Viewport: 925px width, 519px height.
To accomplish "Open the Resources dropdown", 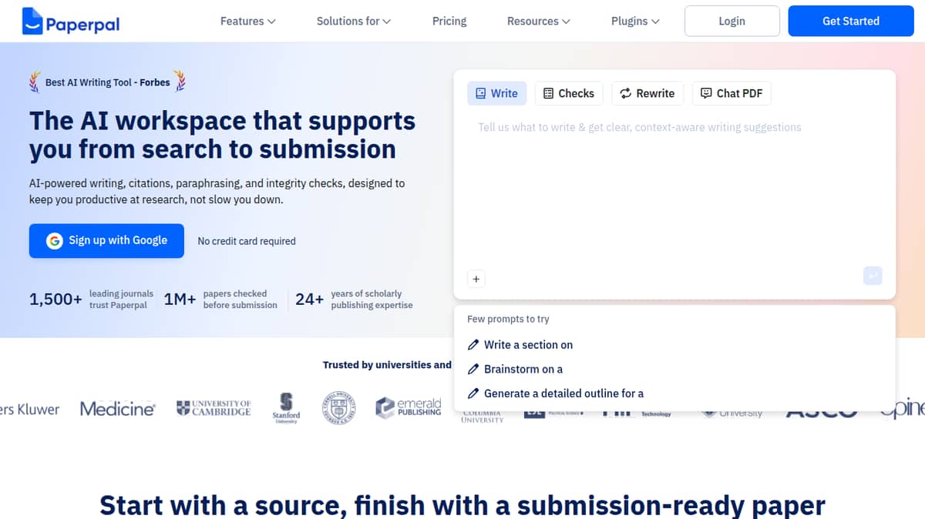I will [x=538, y=21].
